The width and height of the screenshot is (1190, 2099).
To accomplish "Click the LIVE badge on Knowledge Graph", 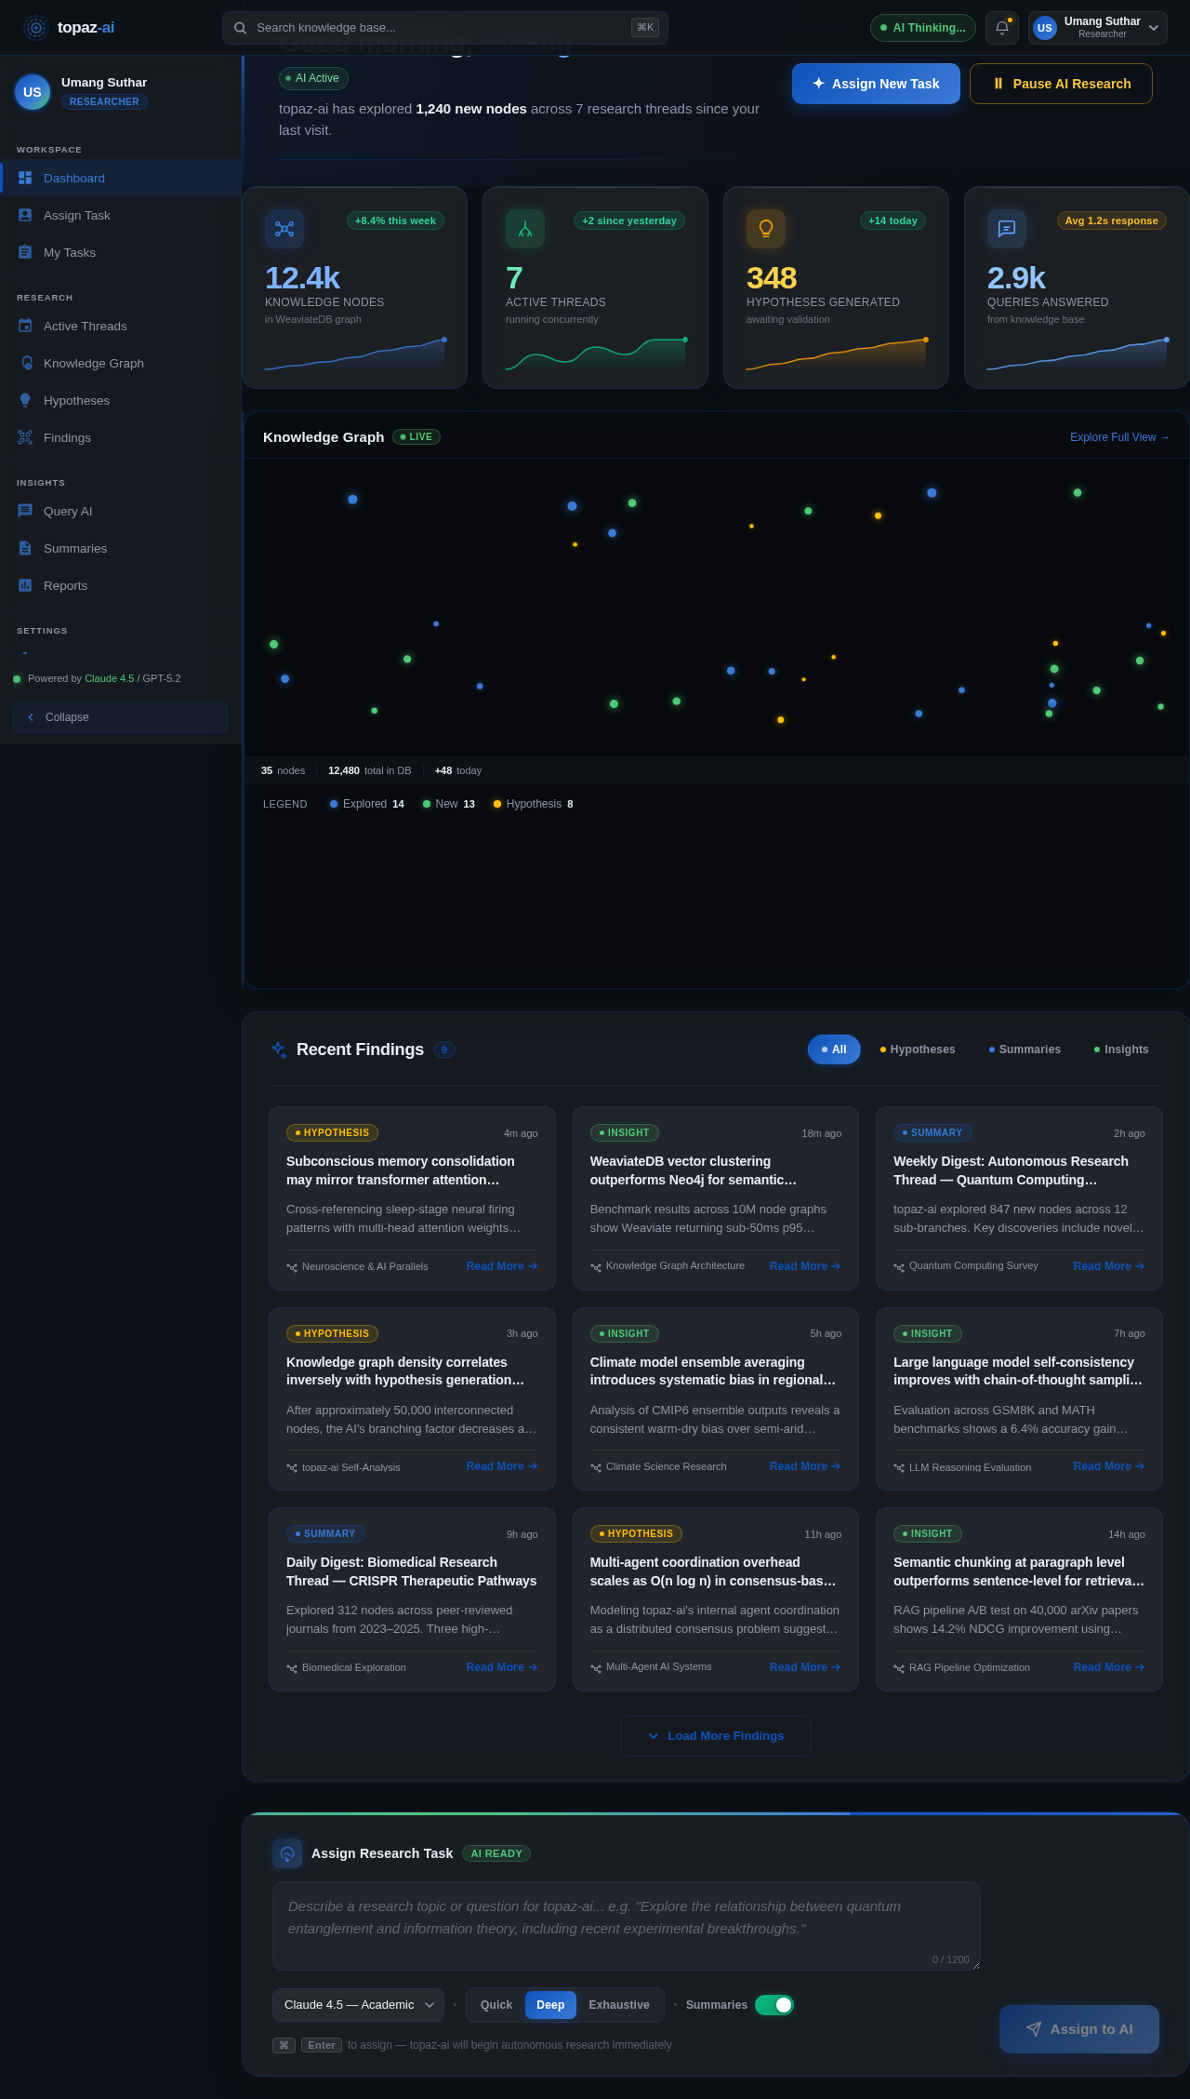I will [416, 437].
